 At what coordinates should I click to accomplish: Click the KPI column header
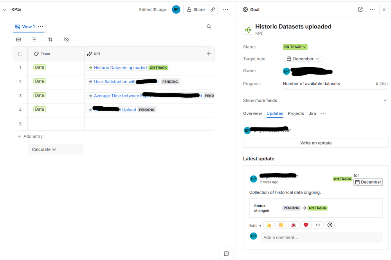pyautogui.click(x=144, y=54)
